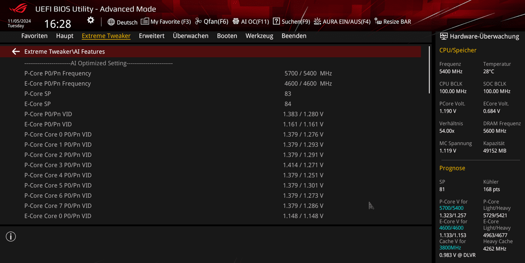Viewport: 525px width, 263px height.
Task: Switch to the Booten tab
Action: (x=227, y=36)
